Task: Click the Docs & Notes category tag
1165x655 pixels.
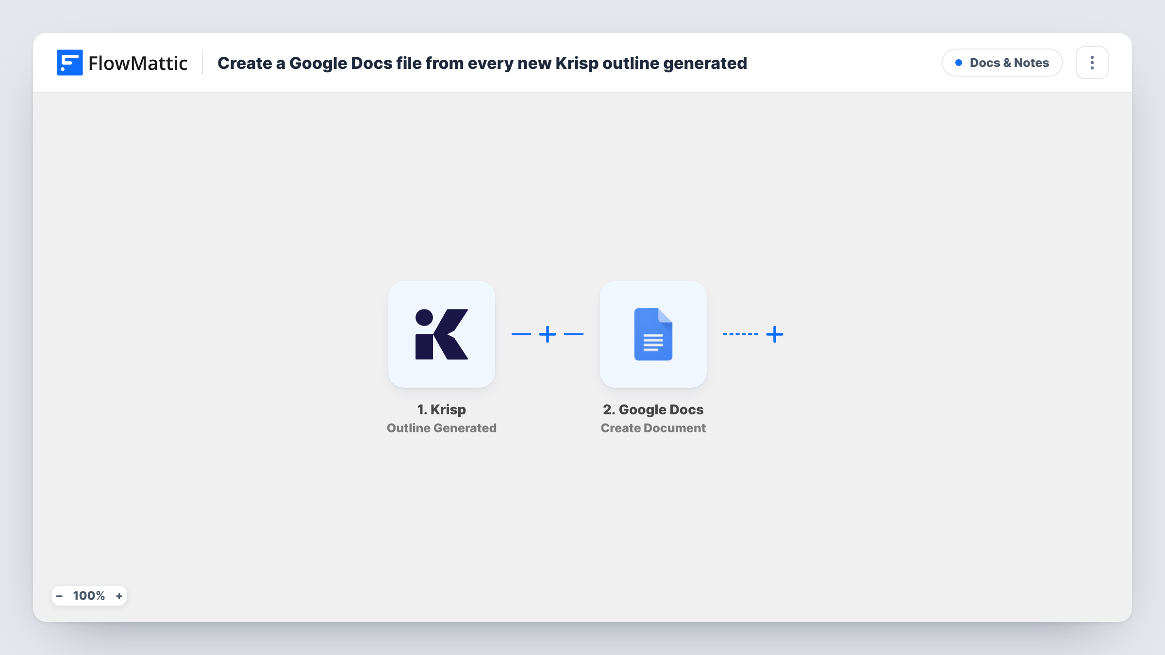Action: point(1002,63)
